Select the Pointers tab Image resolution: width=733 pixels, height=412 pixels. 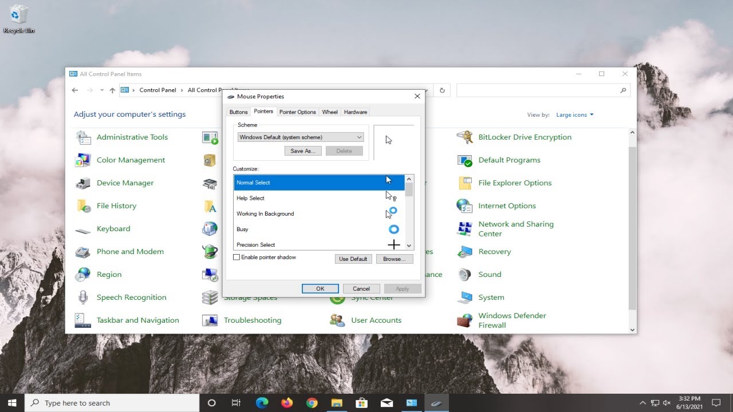pos(263,112)
